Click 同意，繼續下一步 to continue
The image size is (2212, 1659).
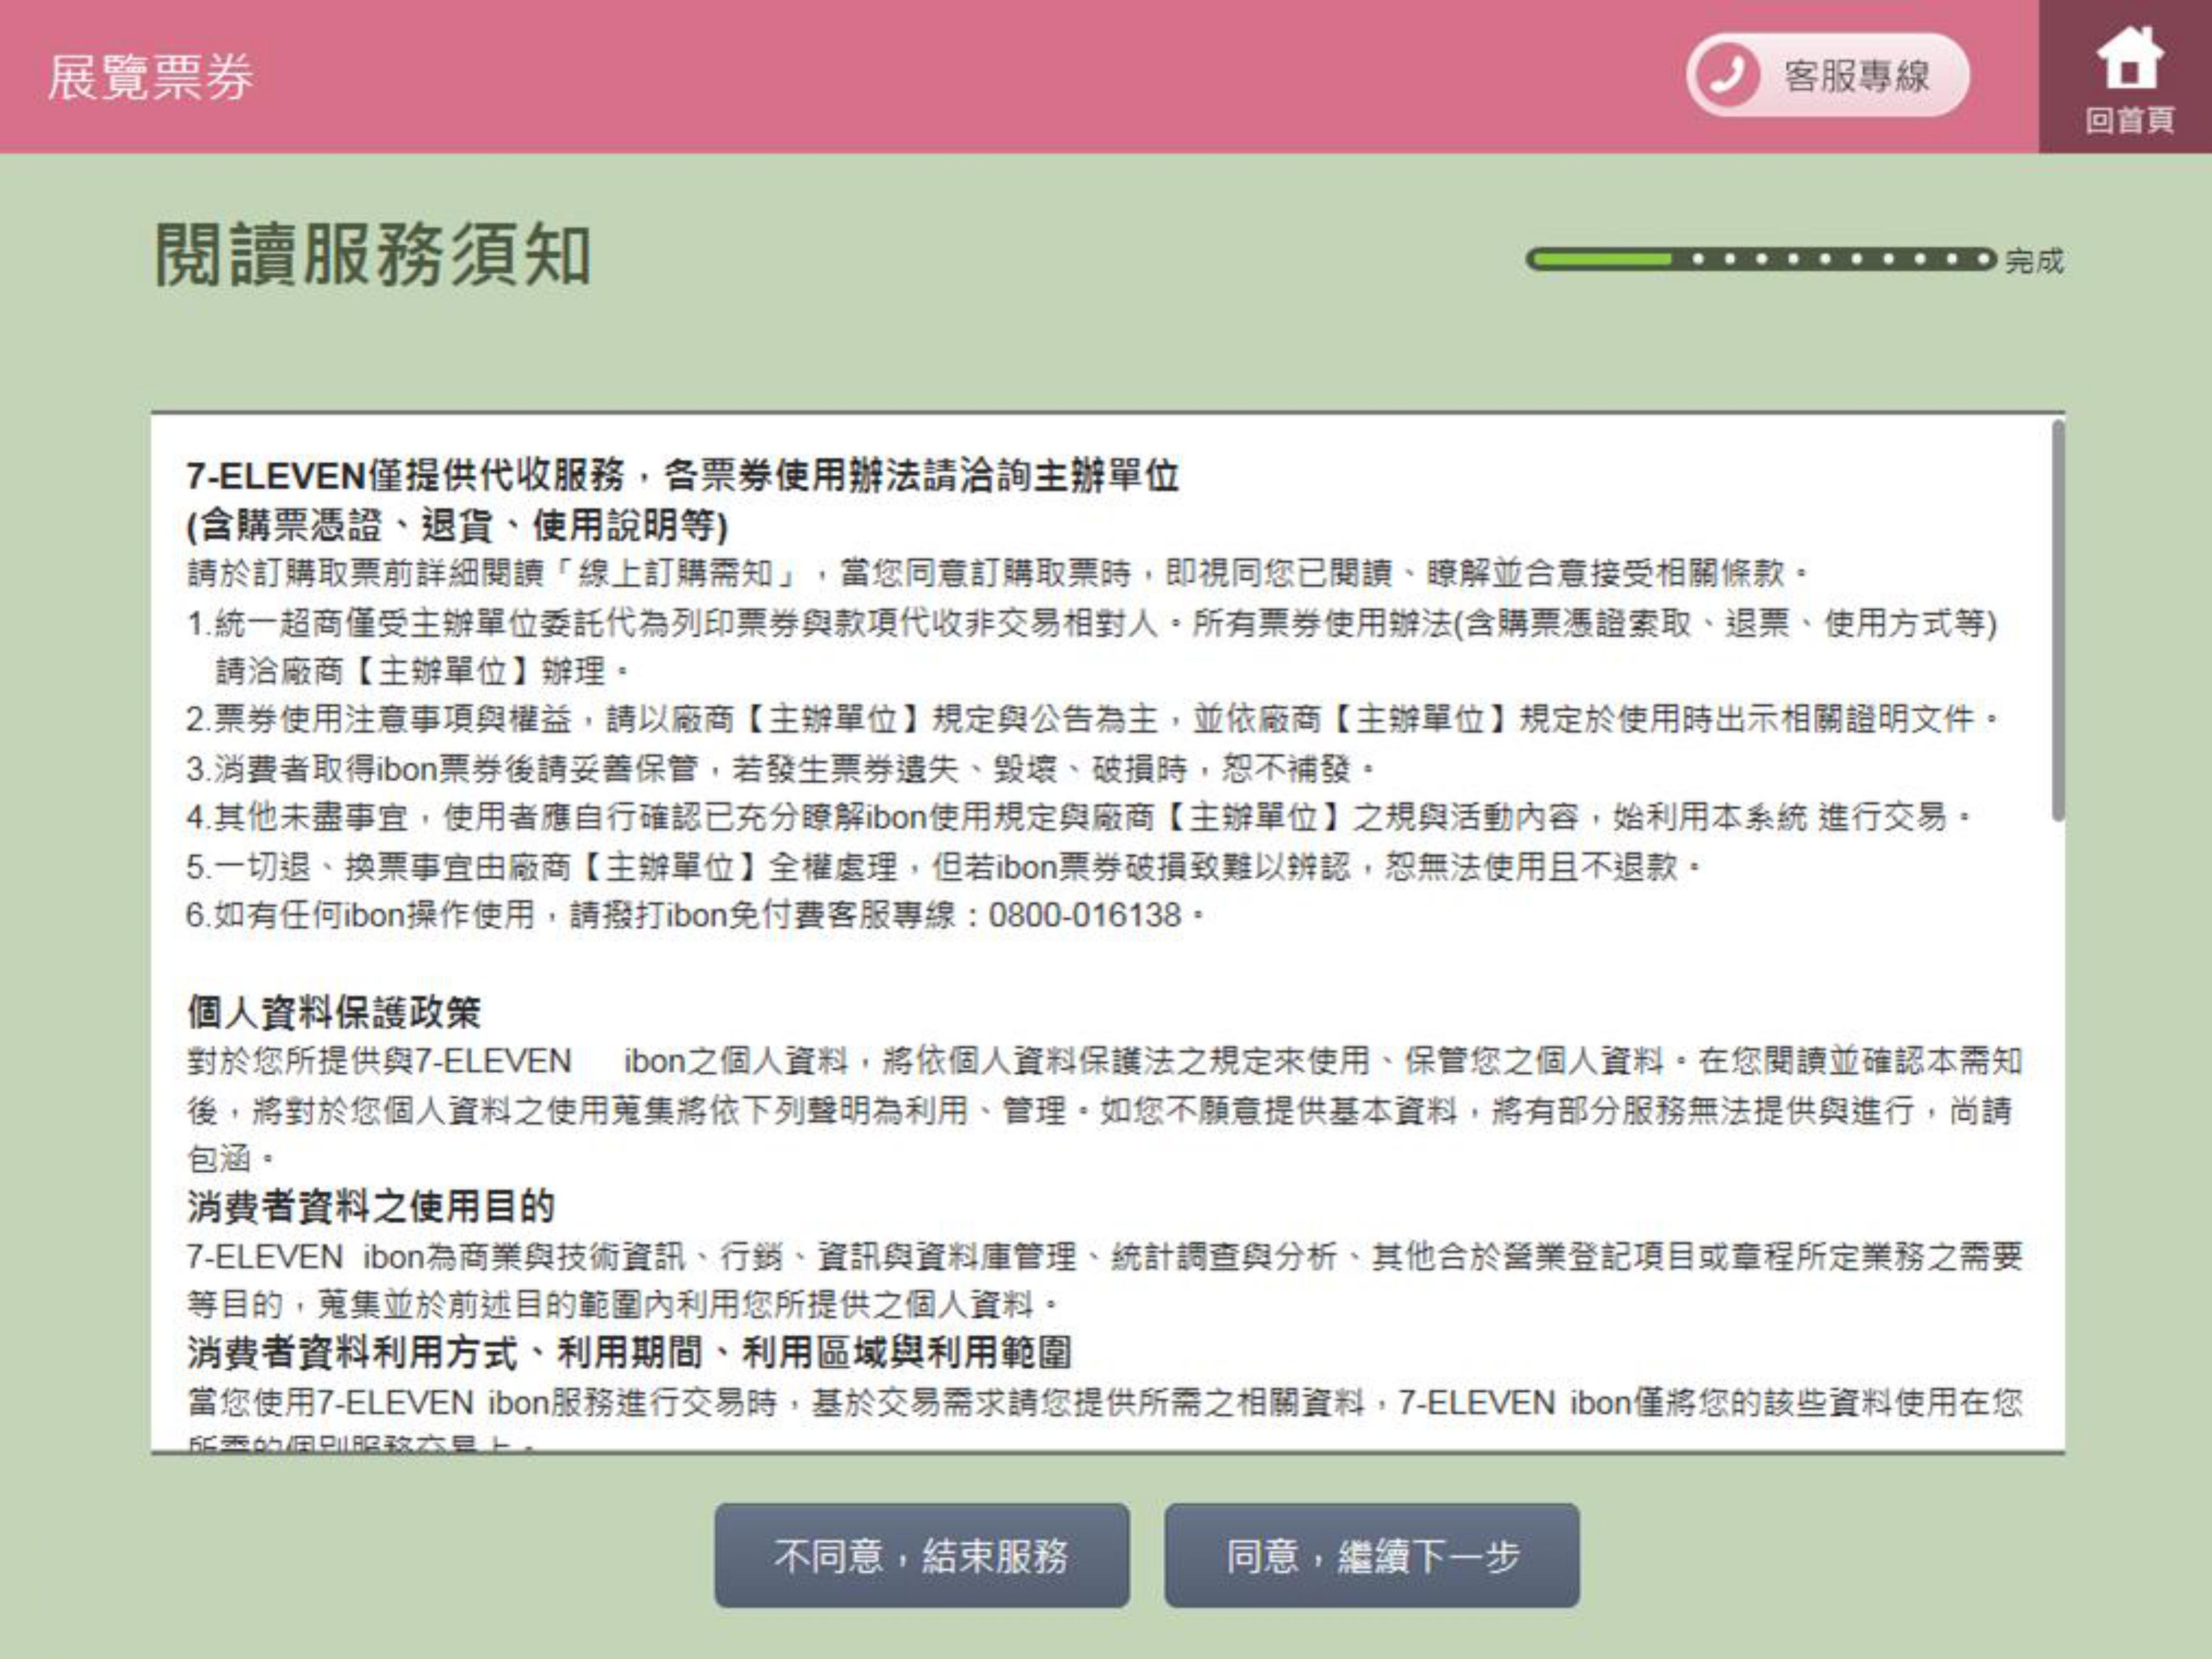coord(1372,1556)
